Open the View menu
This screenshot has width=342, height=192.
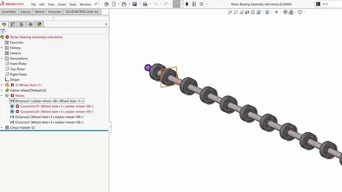[51, 4]
